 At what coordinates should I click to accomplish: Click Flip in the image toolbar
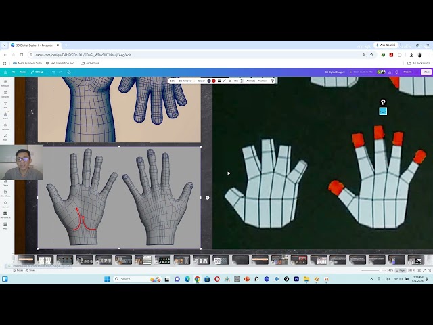pos(236,81)
